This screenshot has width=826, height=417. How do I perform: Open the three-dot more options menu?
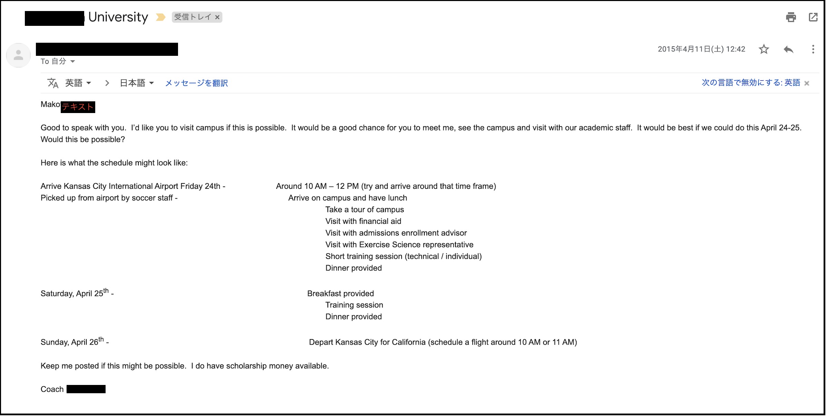click(813, 49)
